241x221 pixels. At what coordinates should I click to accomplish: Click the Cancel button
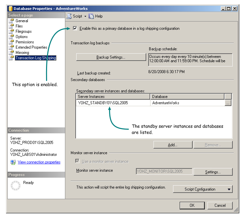coord(220,205)
